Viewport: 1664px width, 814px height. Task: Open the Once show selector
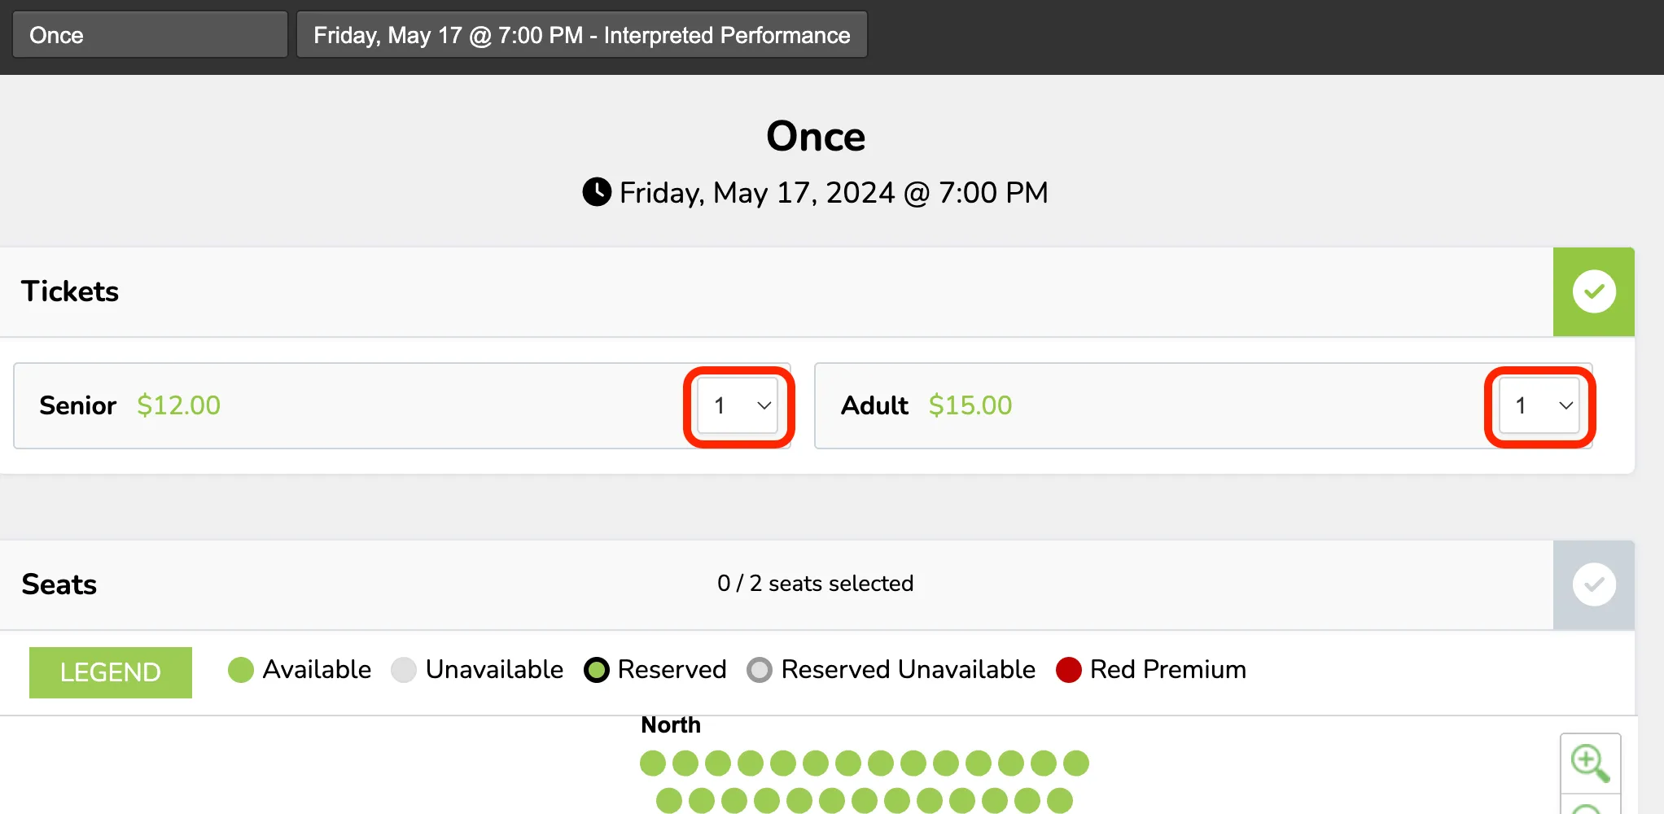tap(150, 35)
